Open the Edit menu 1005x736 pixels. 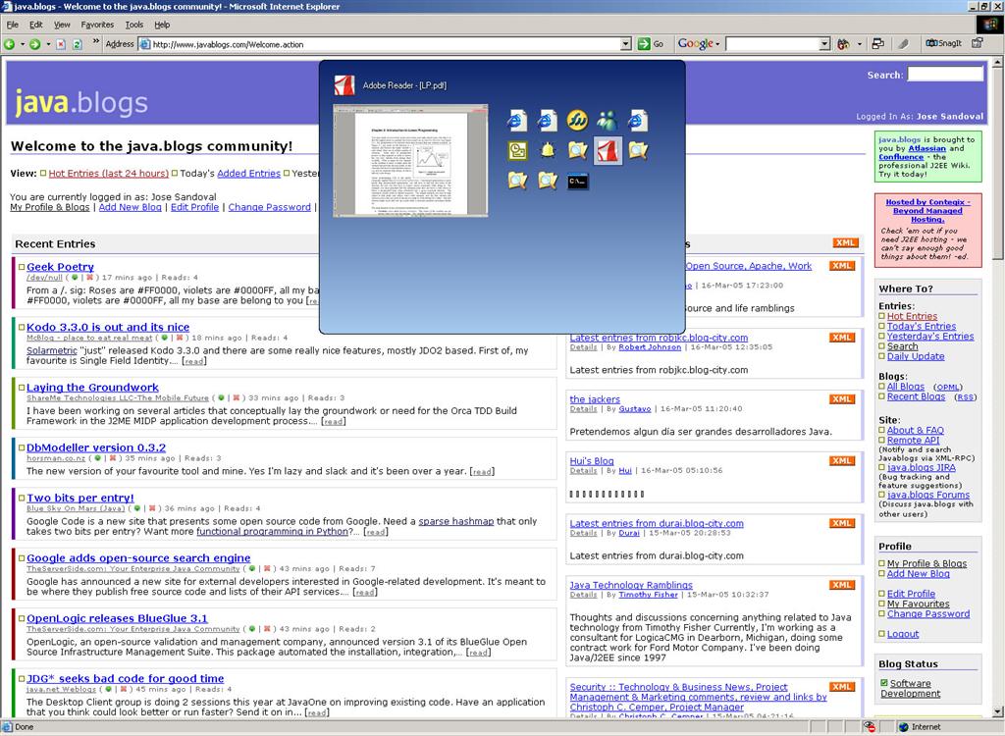tap(36, 25)
